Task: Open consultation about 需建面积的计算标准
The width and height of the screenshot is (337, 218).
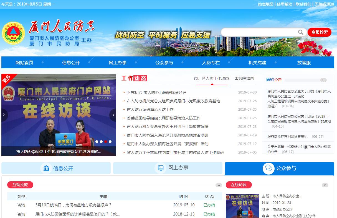Action: pyautogui.click(x=78, y=214)
